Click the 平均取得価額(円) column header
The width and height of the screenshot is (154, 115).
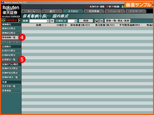tap(130, 25)
